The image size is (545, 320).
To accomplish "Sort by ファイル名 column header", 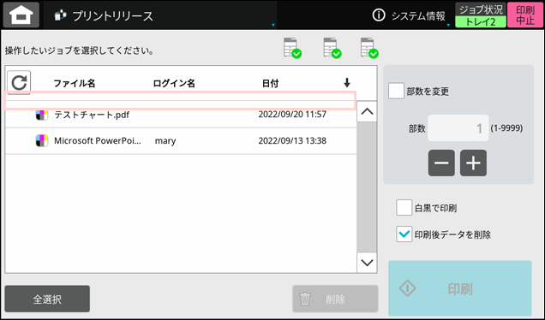I will (x=74, y=83).
